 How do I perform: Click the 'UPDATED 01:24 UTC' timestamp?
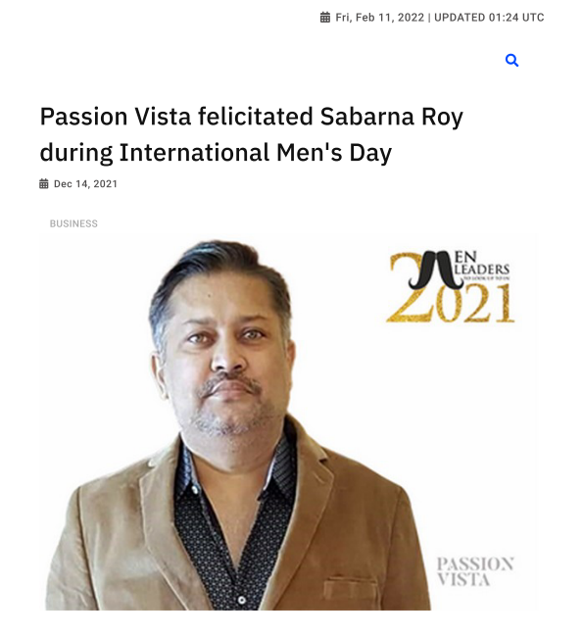pos(489,18)
